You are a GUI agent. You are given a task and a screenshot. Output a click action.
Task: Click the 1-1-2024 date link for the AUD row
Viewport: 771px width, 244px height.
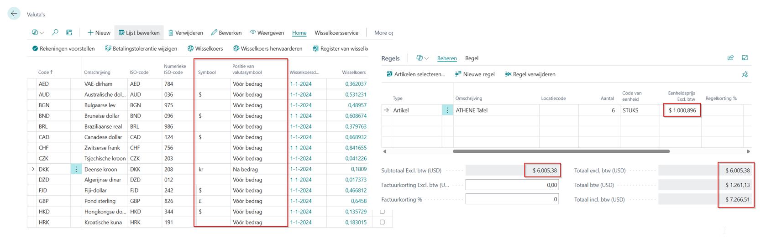tap(301, 94)
